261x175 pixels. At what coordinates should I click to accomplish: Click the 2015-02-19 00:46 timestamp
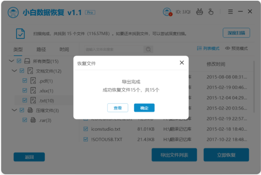click(x=227, y=87)
